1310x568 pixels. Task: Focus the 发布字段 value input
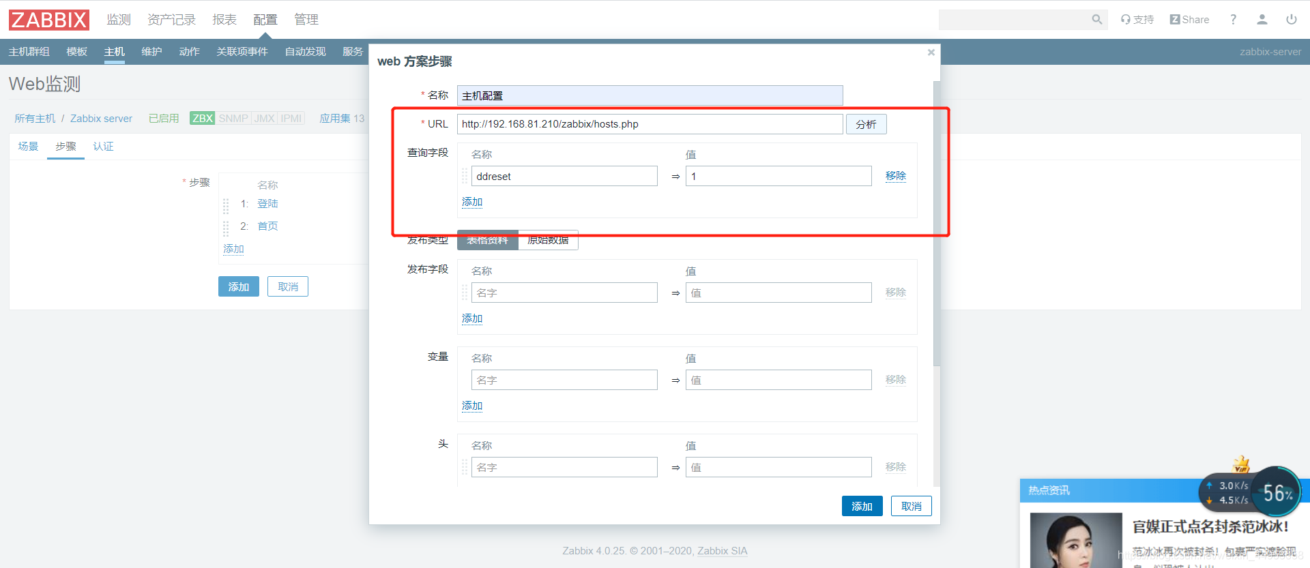point(778,293)
